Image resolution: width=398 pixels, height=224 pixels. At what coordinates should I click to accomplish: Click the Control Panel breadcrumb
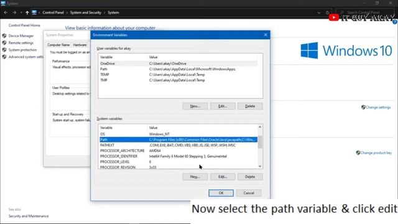point(53,12)
